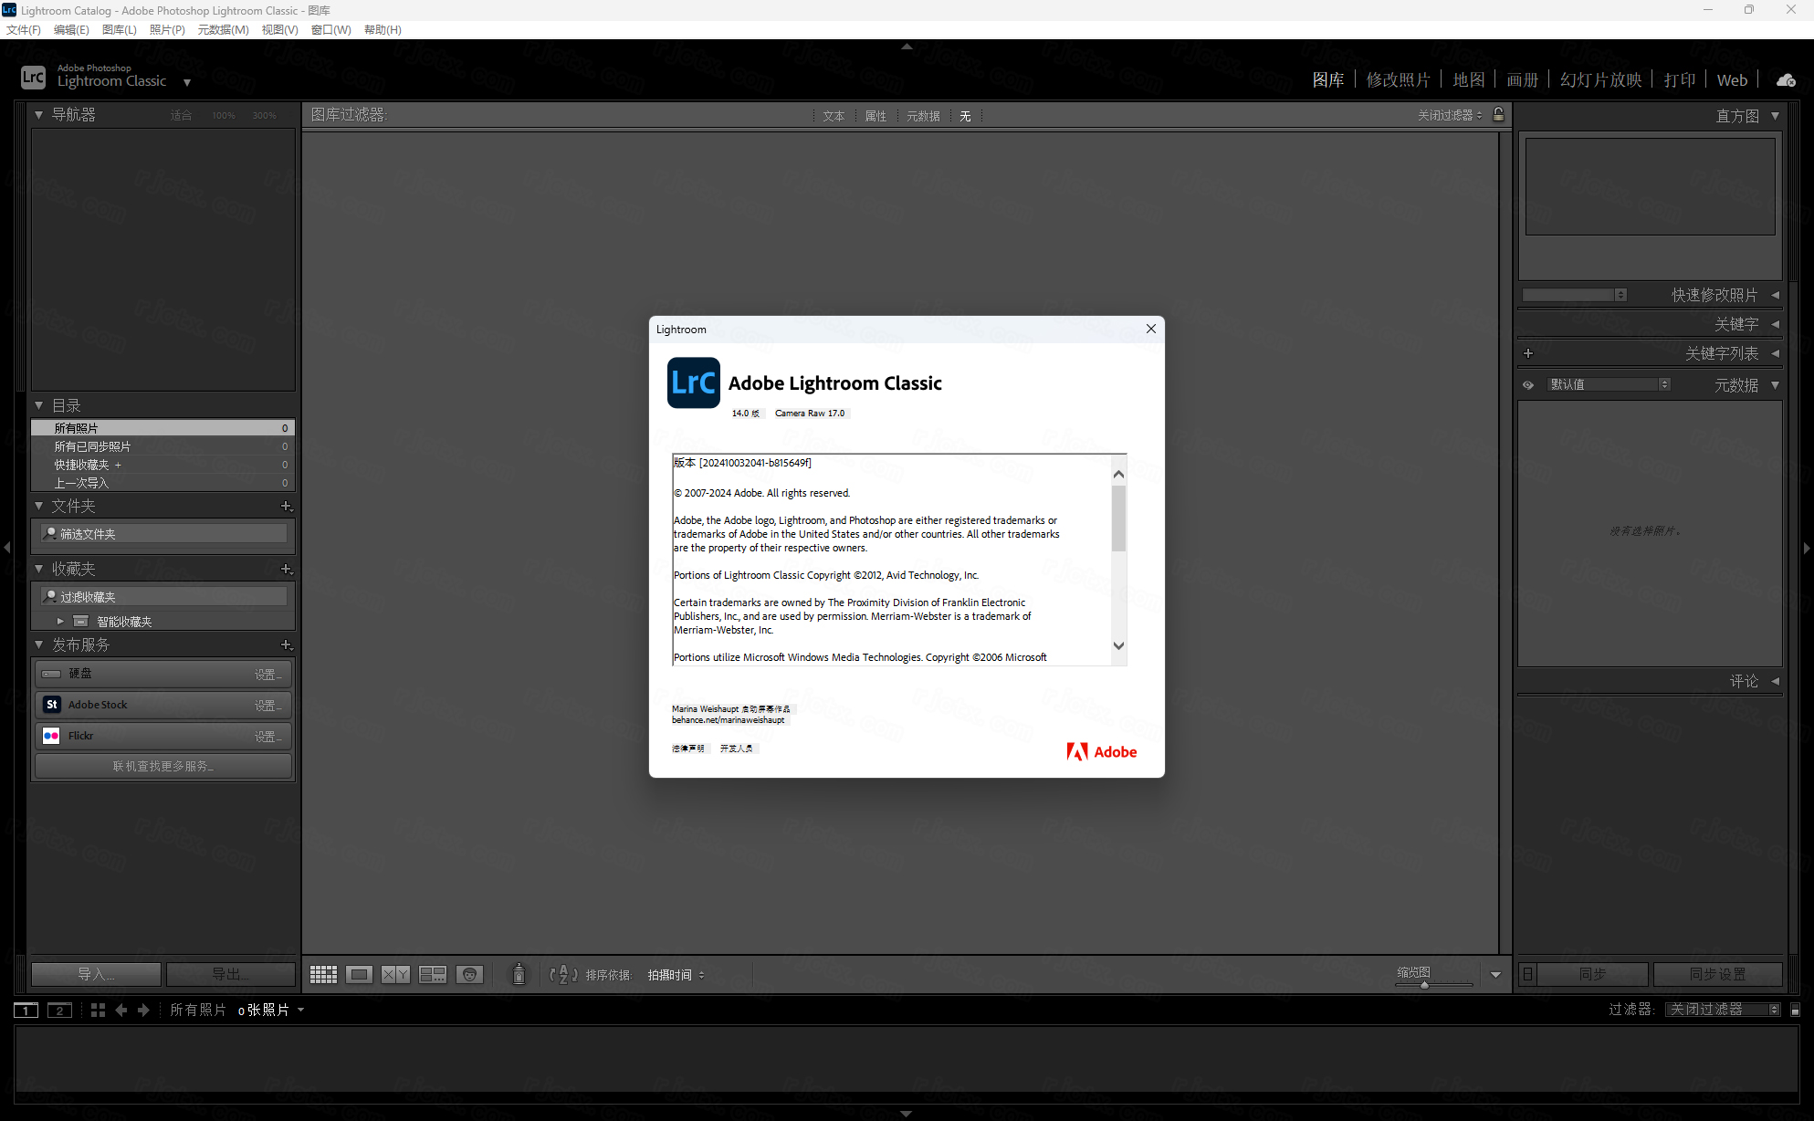
Task: Click the lock icon in the filter bar
Action: [1498, 115]
